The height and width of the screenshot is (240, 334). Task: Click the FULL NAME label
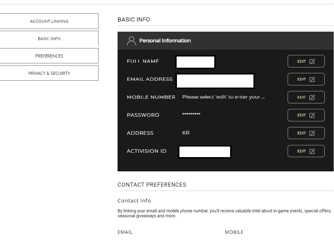143,61
